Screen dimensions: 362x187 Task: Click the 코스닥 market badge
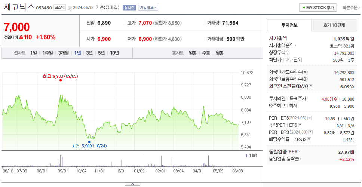(59, 7)
